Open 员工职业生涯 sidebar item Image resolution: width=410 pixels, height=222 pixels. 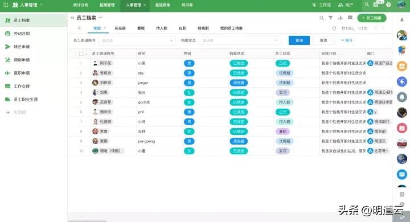tap(34, 100)
